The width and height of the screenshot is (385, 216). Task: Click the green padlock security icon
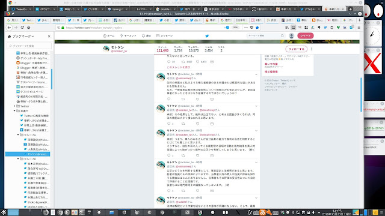tap(63, 28)
